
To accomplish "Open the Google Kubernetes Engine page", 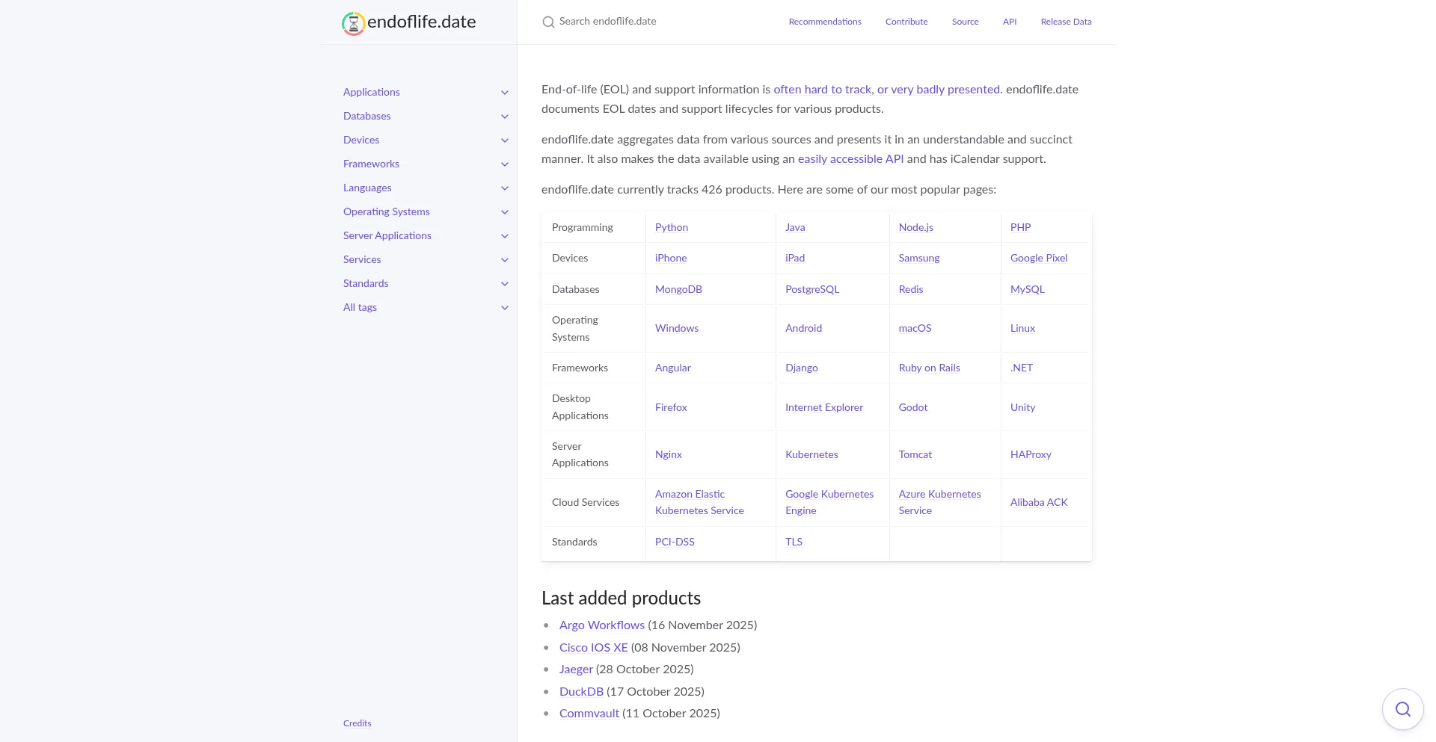I will click(x=829, y=502).
